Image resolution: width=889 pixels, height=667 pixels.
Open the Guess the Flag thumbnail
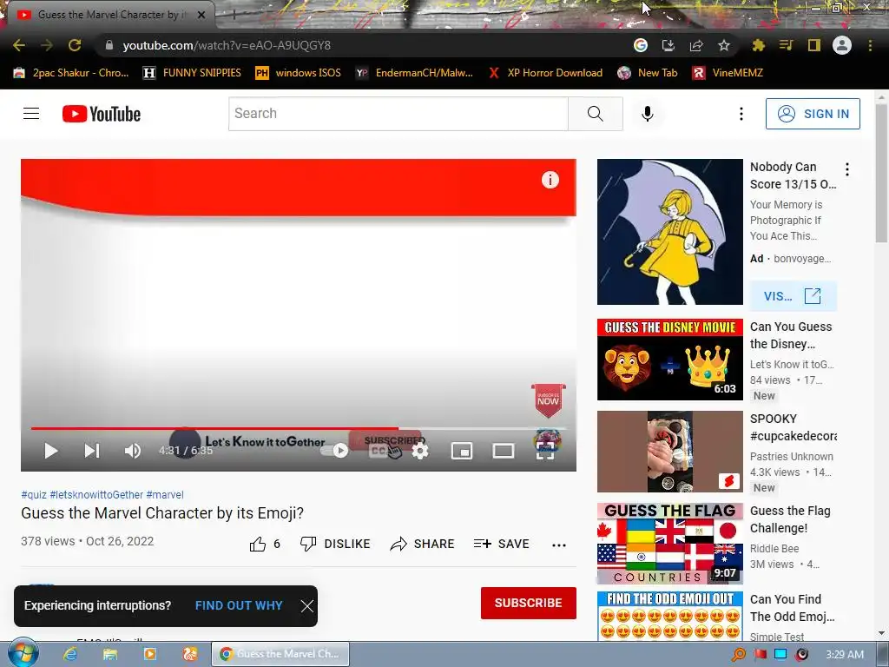(x=669, y=544)
